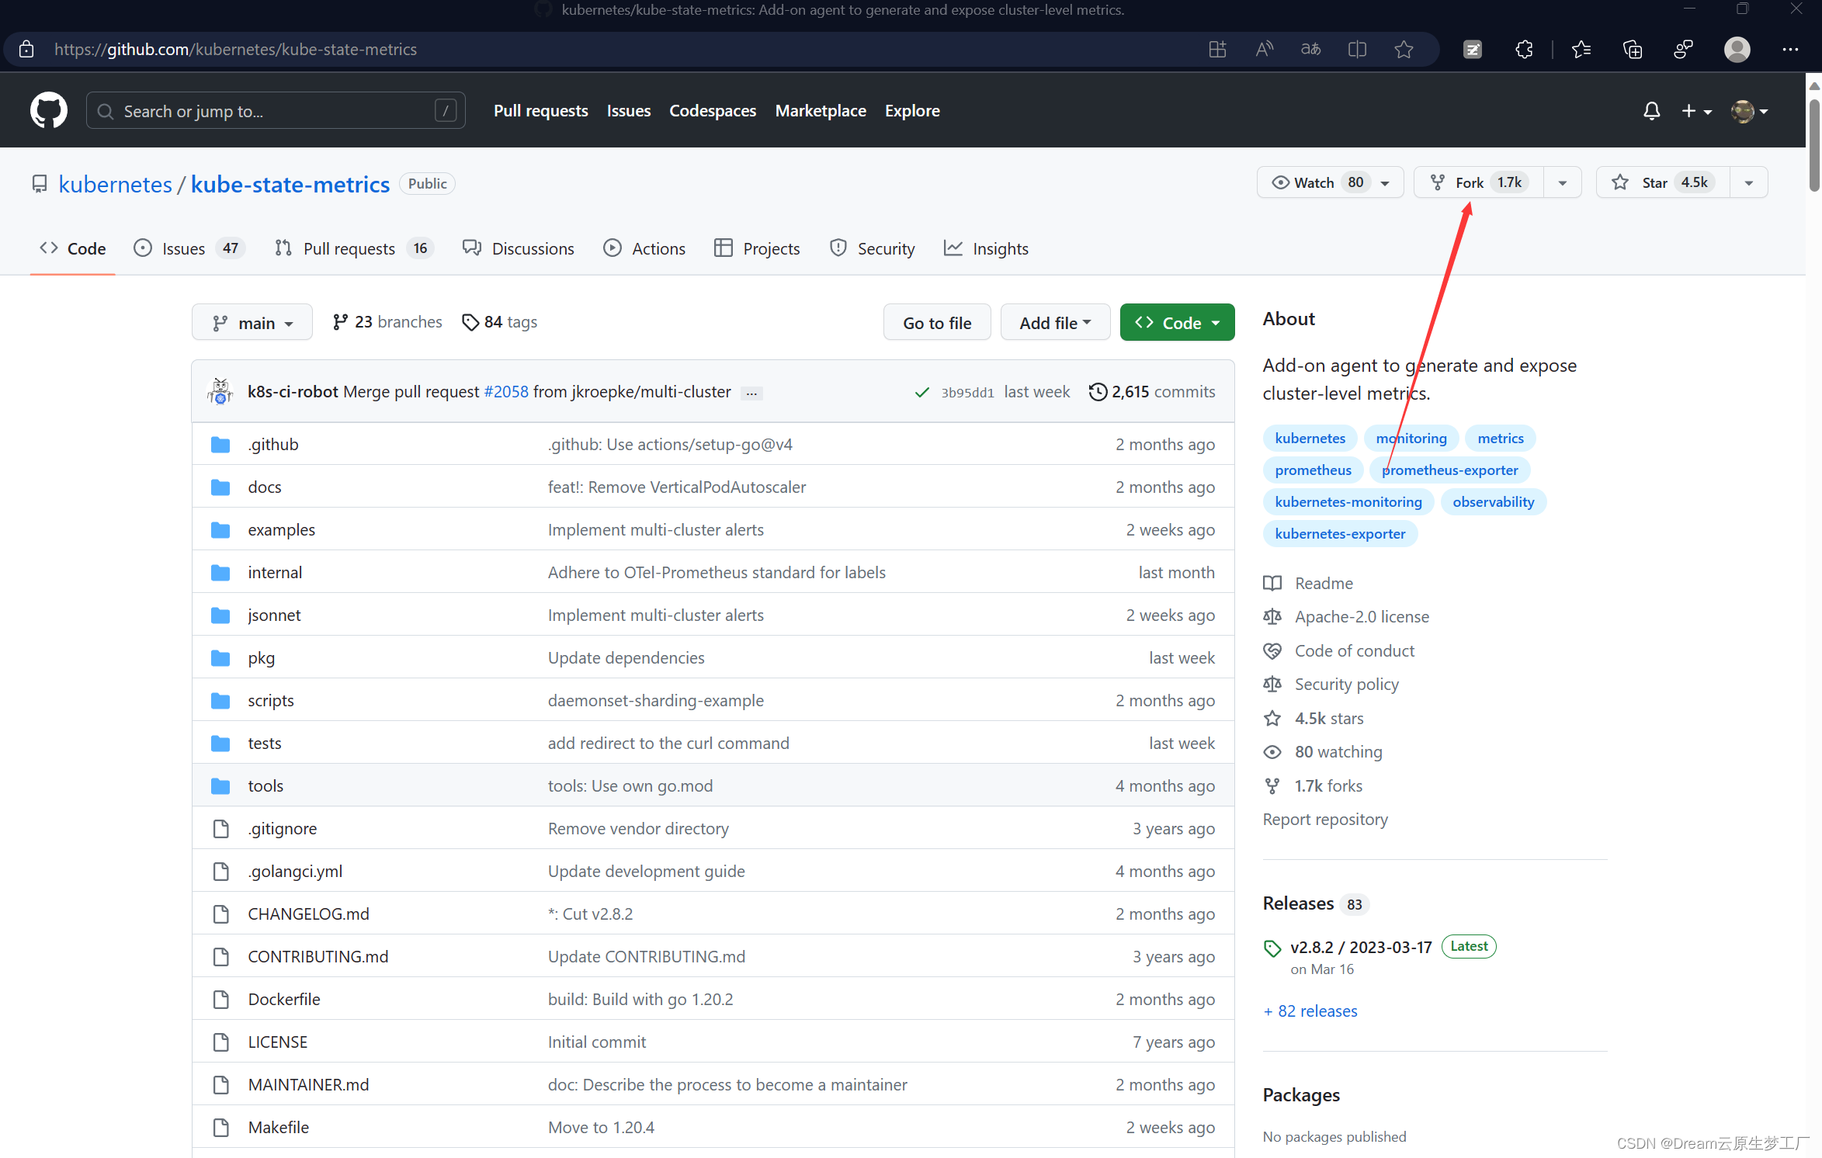Click the Go to file button

point(937,323)
